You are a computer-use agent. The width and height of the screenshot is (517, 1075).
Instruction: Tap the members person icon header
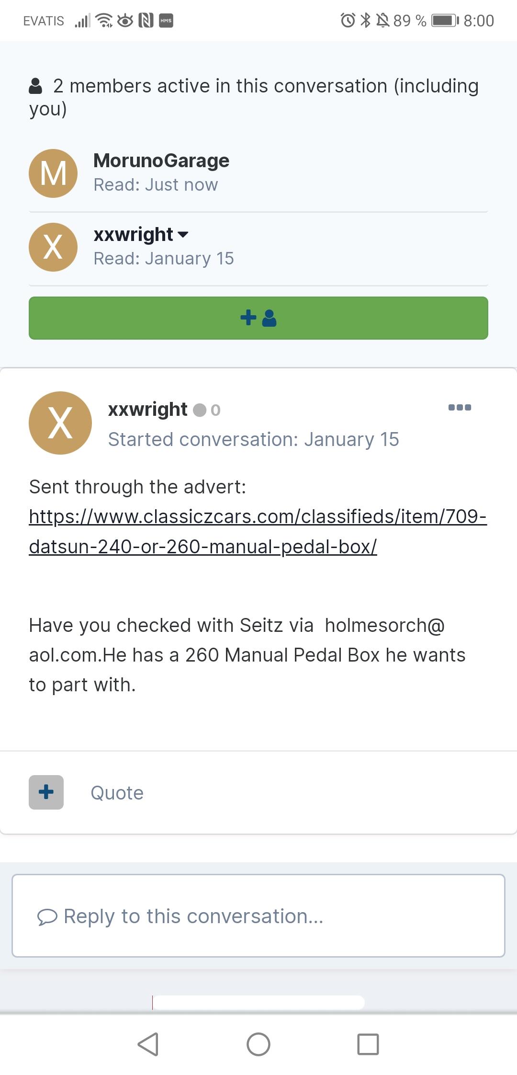[35, 86]
